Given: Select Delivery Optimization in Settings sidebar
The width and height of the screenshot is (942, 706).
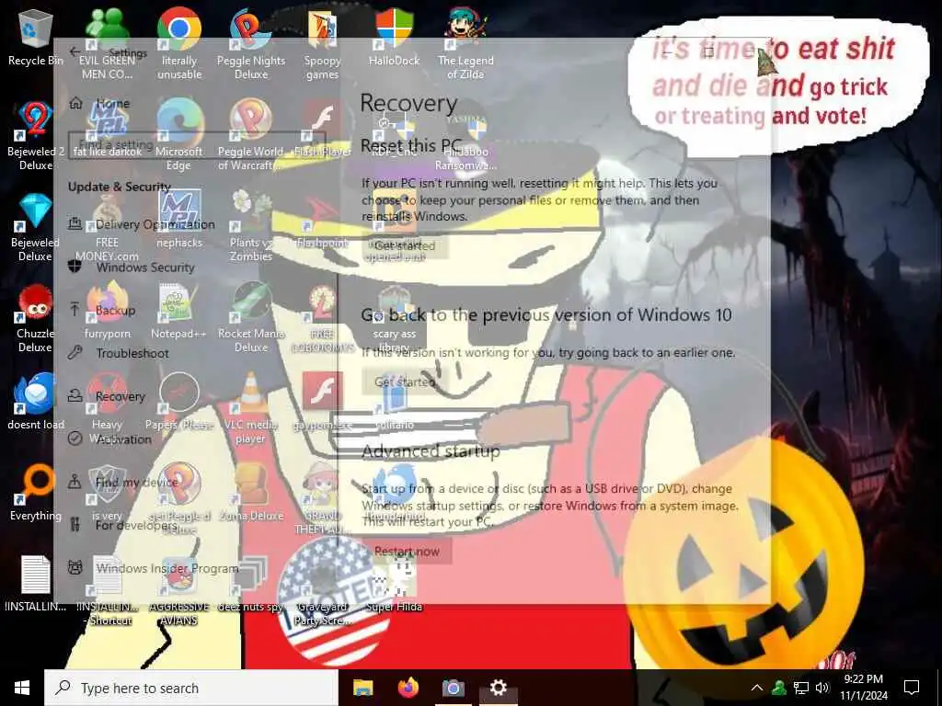Looking at the screenshot, I should point(142,224).
